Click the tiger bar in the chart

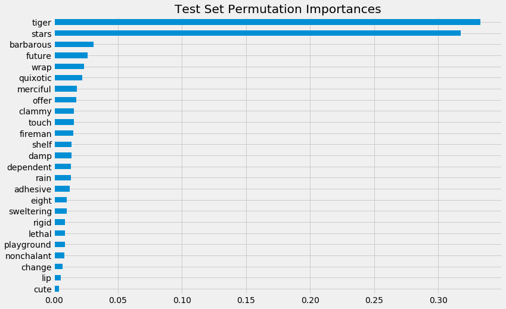[x=267, y=22]
